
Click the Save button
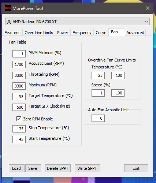point(33,168)
